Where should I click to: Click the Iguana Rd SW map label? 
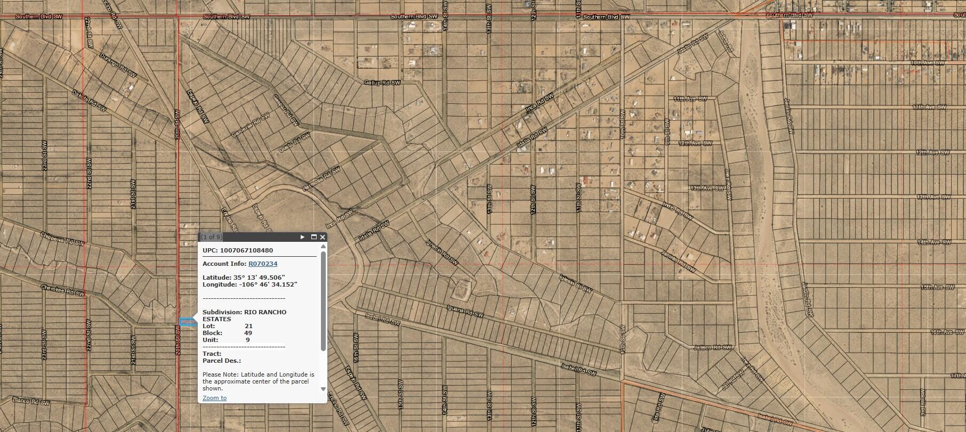point(465,311)
